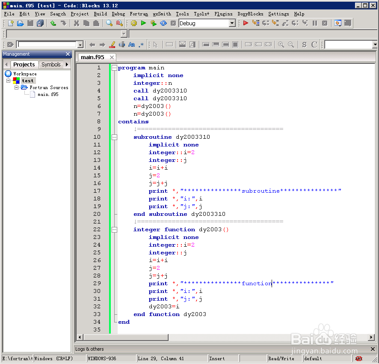The image size is (379, 364).
Task: Click the Build and run icon
Action: (153, 23)
